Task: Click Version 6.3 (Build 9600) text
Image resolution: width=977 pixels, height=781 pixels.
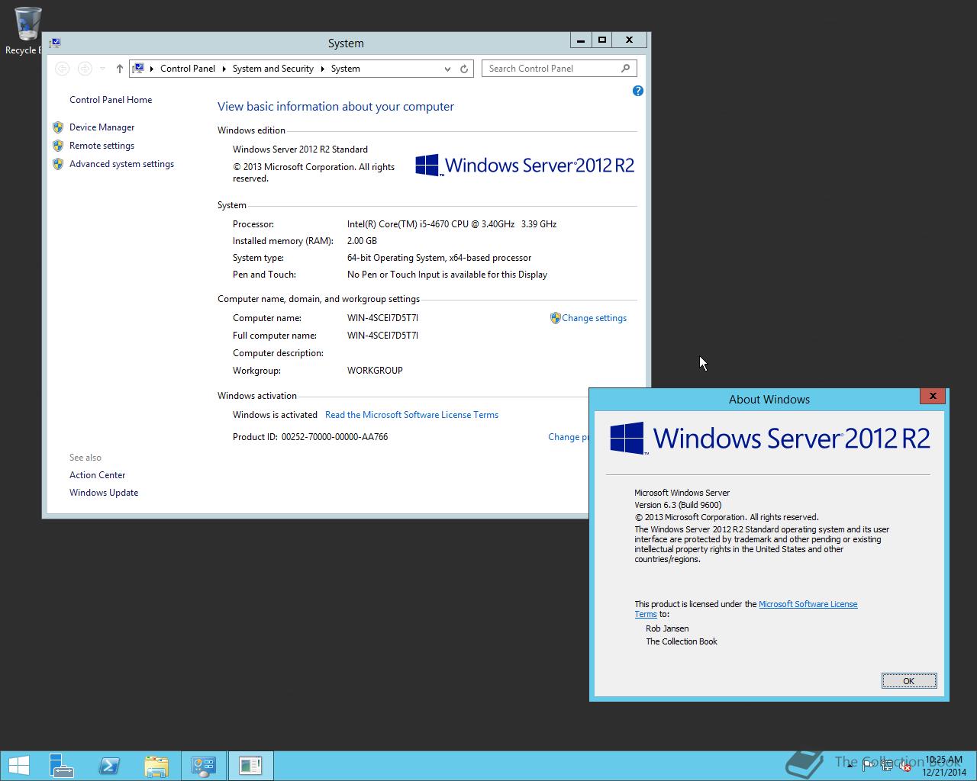Action: tap(678, 505)
